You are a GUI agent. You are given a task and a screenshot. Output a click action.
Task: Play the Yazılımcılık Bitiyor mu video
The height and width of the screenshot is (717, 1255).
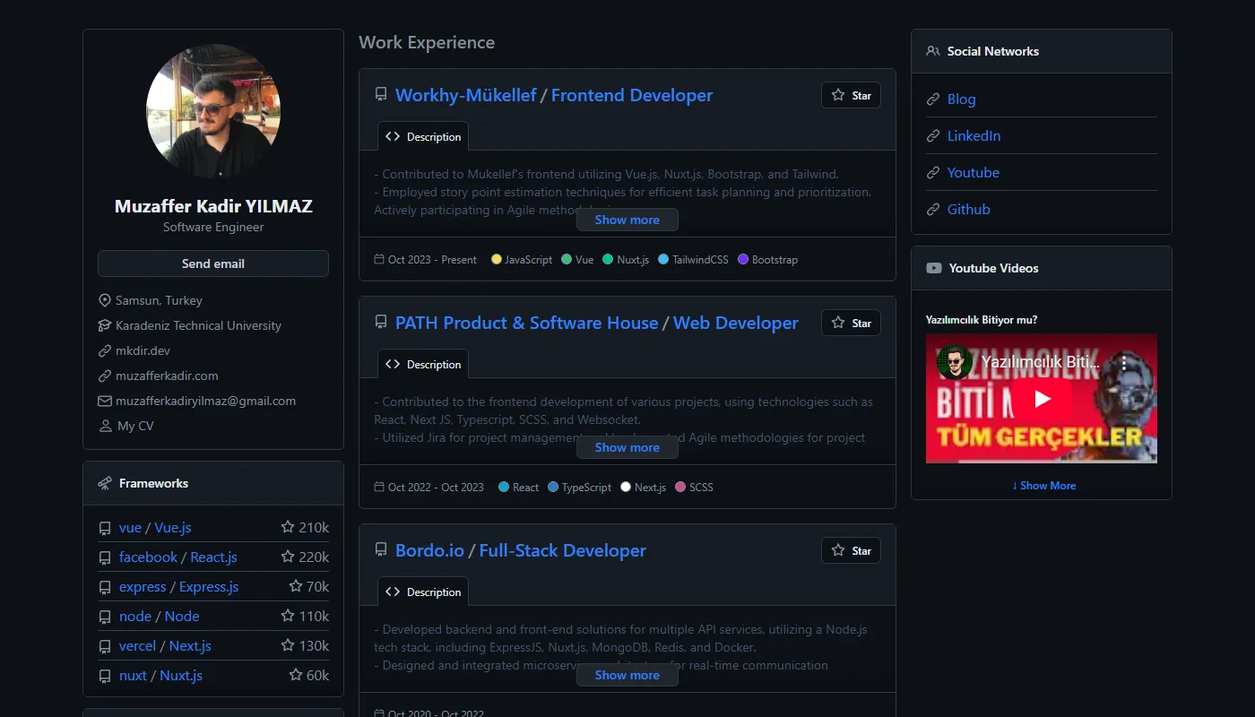click(1042, 399)
